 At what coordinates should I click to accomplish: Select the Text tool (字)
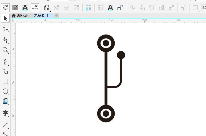tap(5, 113)
